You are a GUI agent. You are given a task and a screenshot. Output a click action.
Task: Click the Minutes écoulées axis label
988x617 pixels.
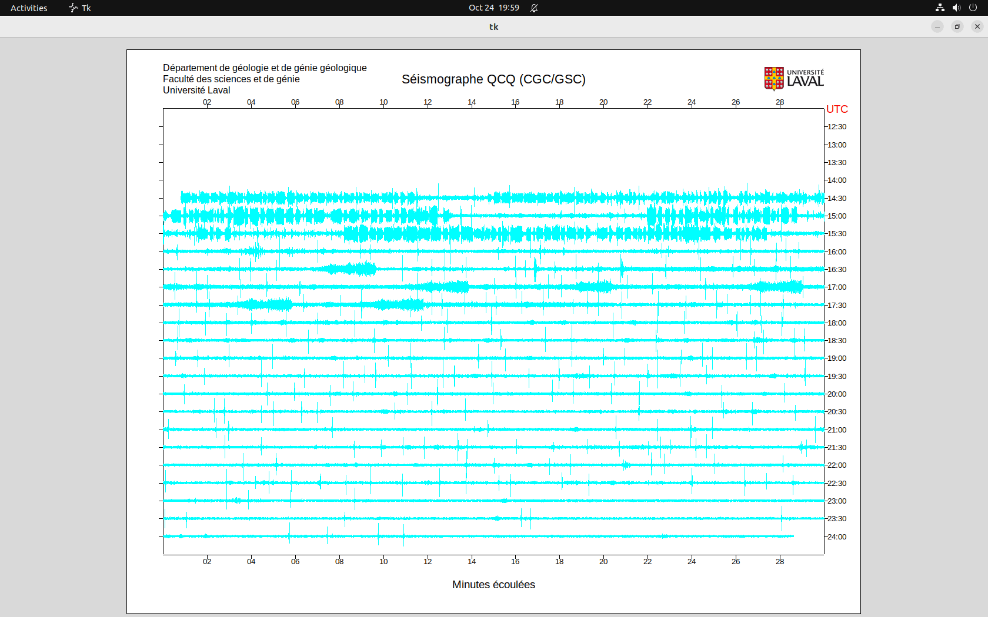[x=493, y=585]
